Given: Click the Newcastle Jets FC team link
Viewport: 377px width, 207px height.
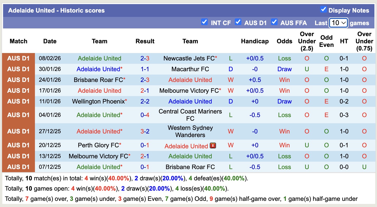Looking at the screenshot, I should pos(189,58).
